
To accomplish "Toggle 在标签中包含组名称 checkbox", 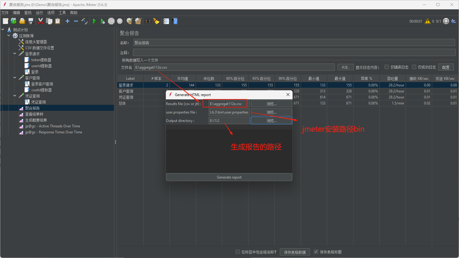I will pos(238,252).
